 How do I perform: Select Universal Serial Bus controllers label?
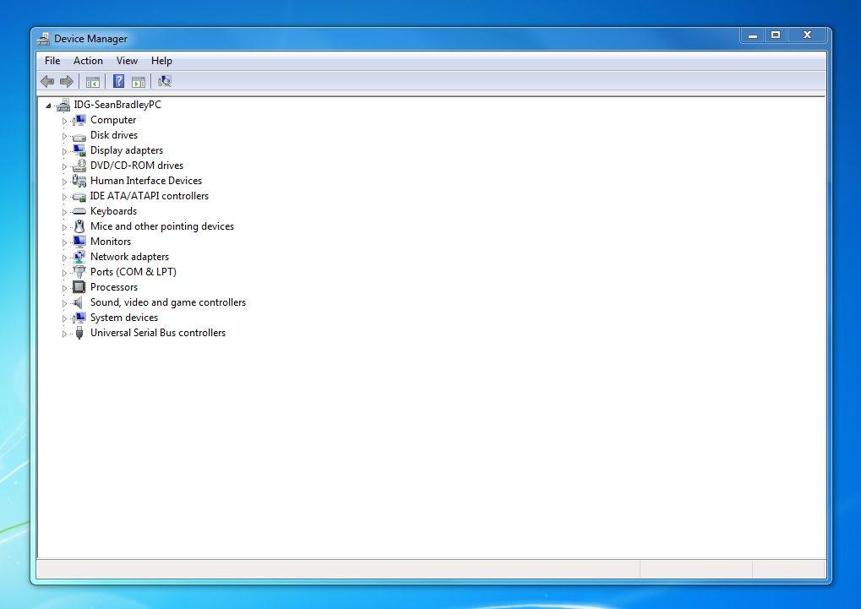(x=158, y=333)
